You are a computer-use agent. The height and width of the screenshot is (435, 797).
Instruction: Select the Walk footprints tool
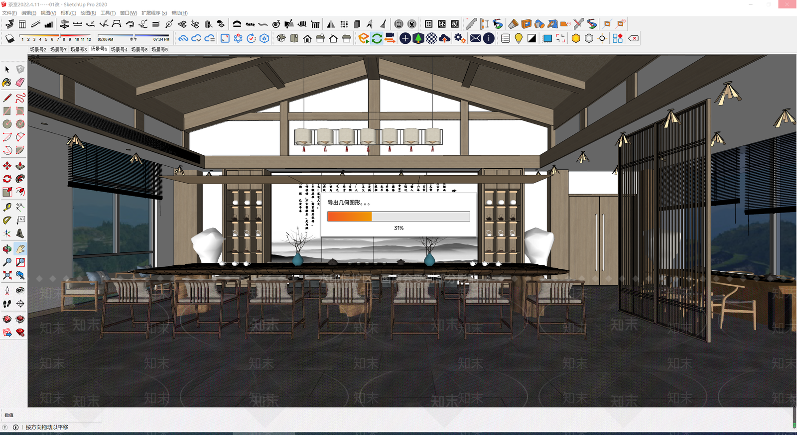click(7, 303)
